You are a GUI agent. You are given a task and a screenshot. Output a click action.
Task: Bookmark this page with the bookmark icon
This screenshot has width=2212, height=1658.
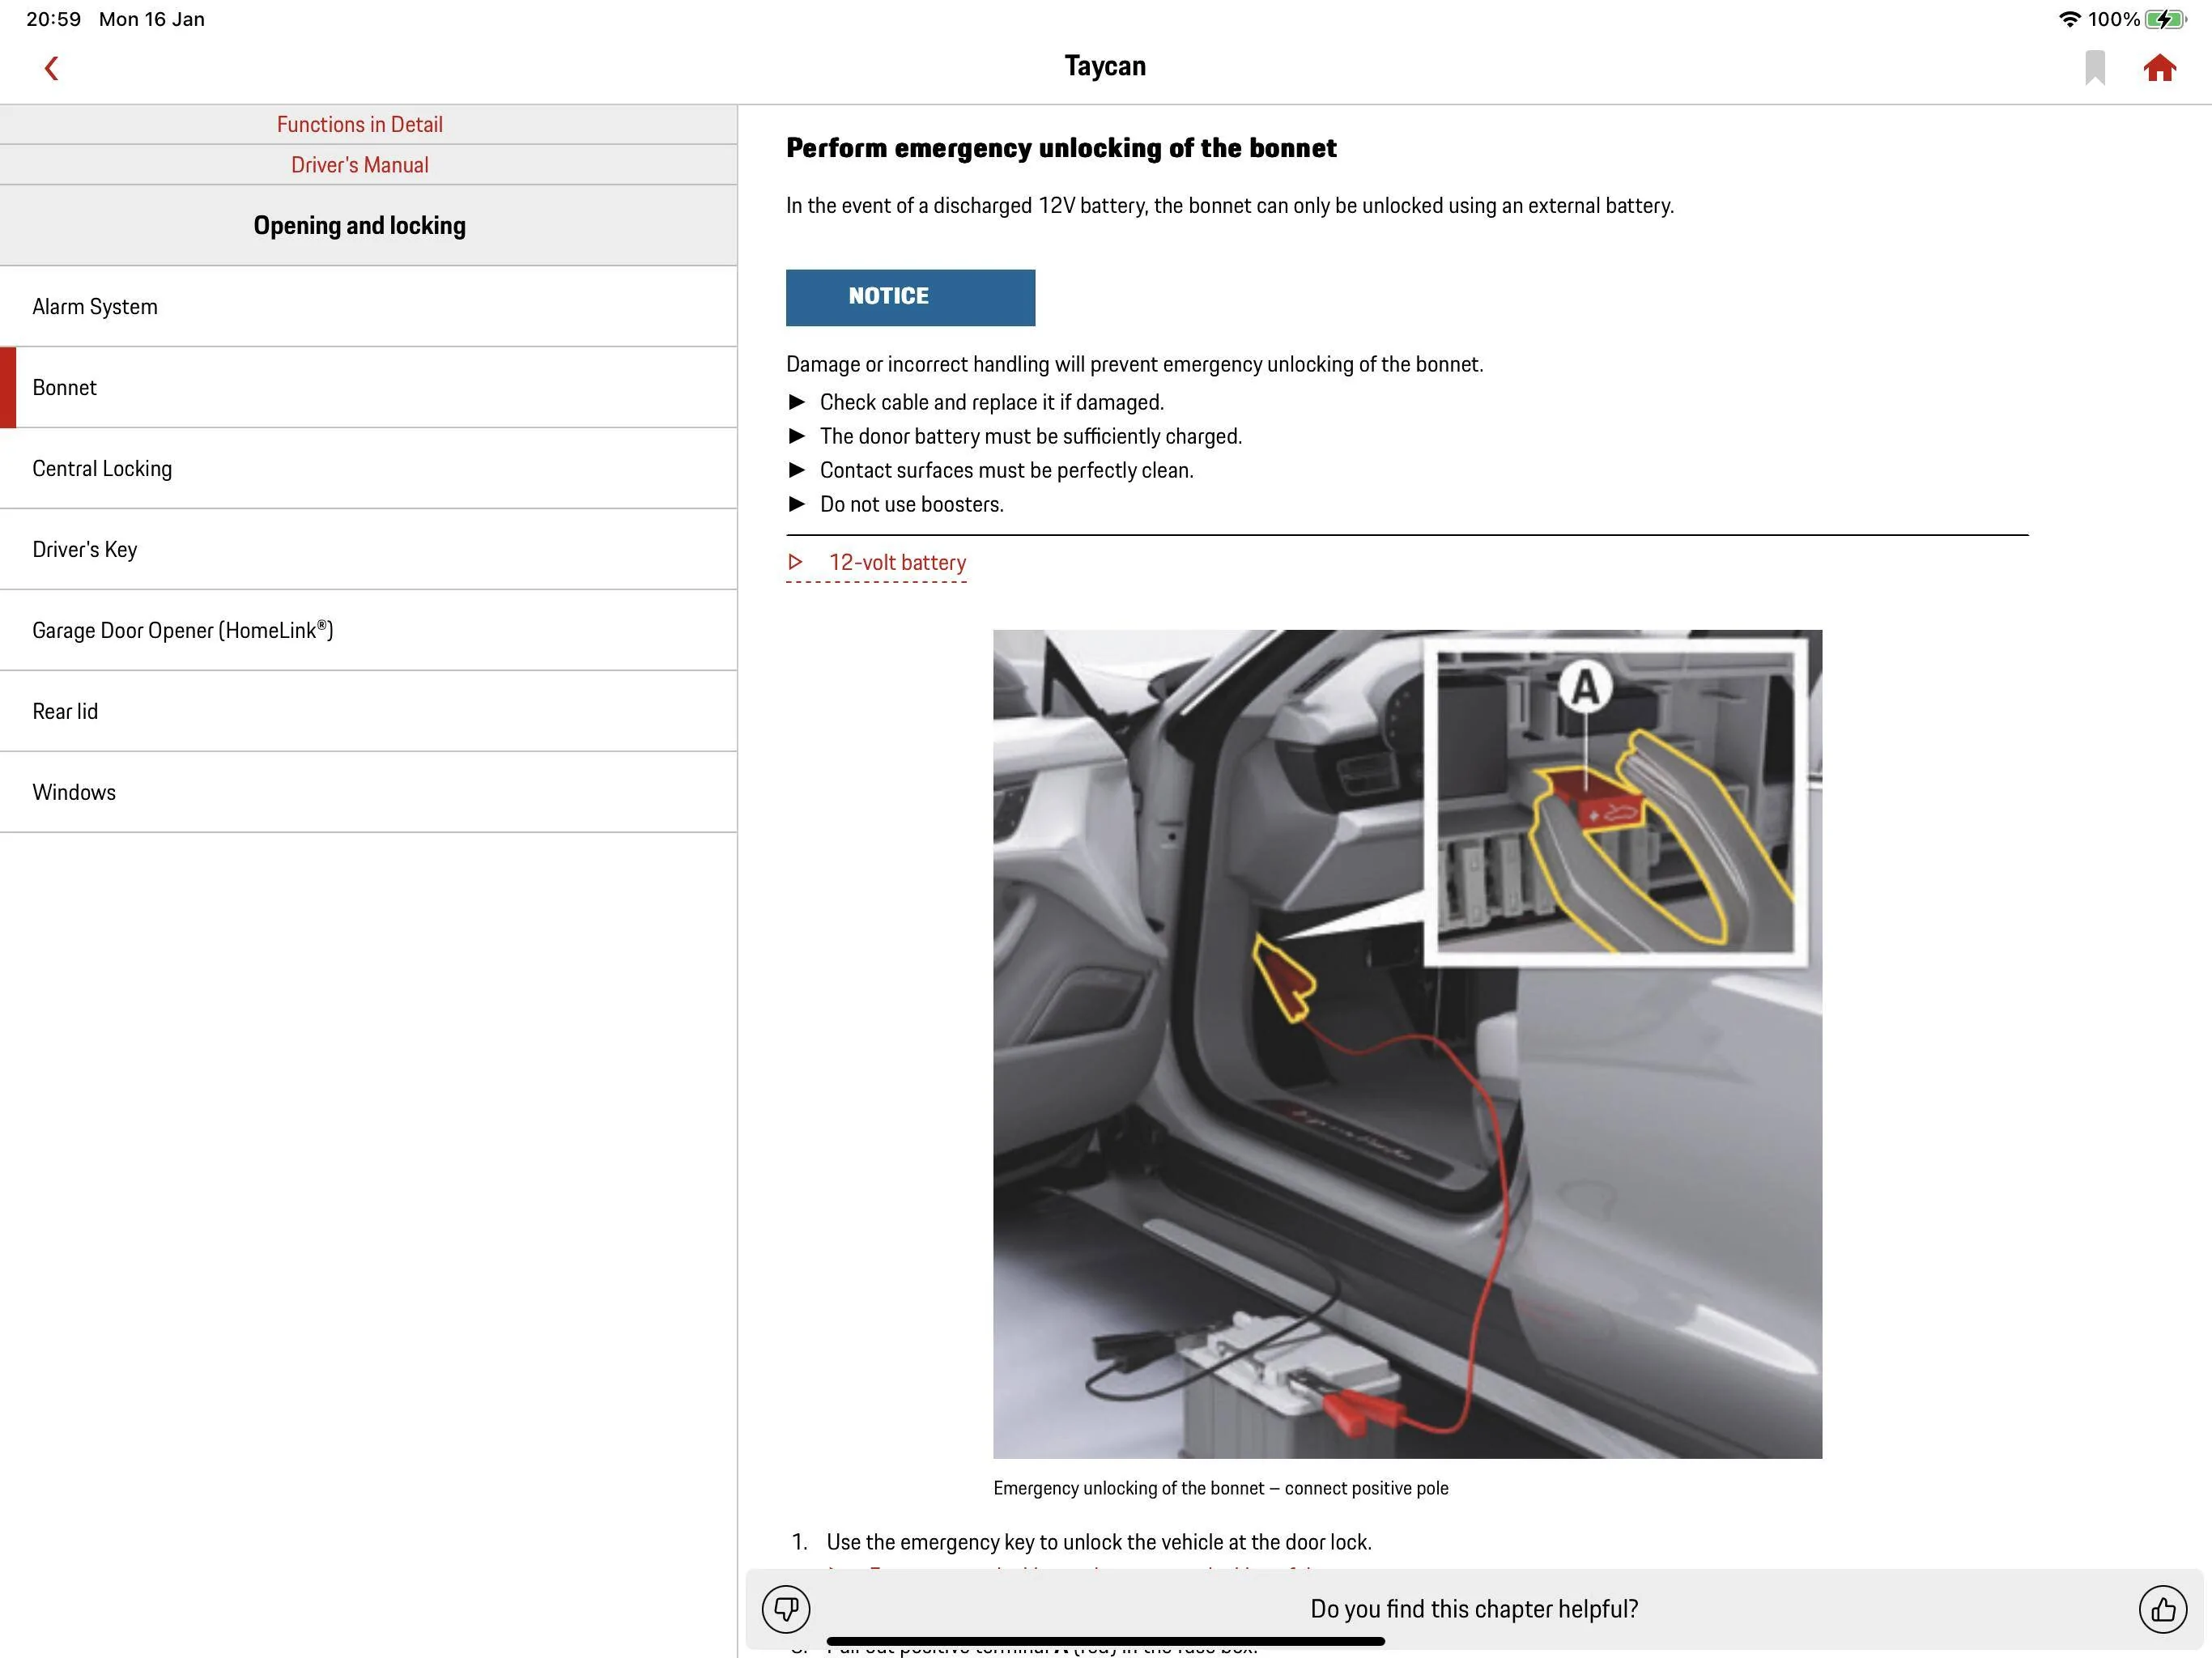(x=2095, y=68)
